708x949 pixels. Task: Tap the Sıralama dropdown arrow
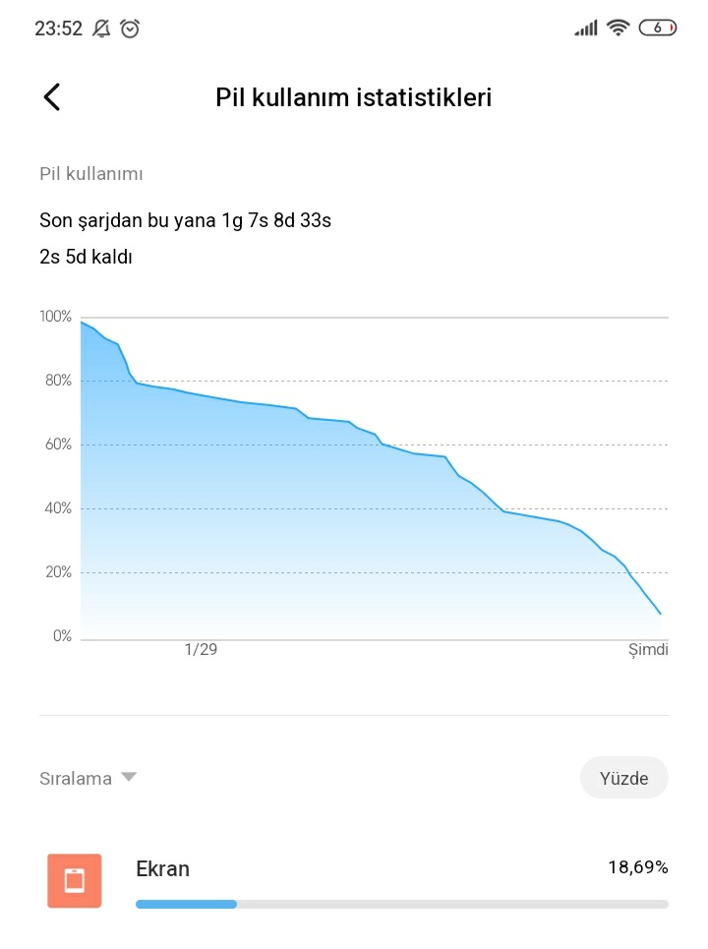(129, 777)
